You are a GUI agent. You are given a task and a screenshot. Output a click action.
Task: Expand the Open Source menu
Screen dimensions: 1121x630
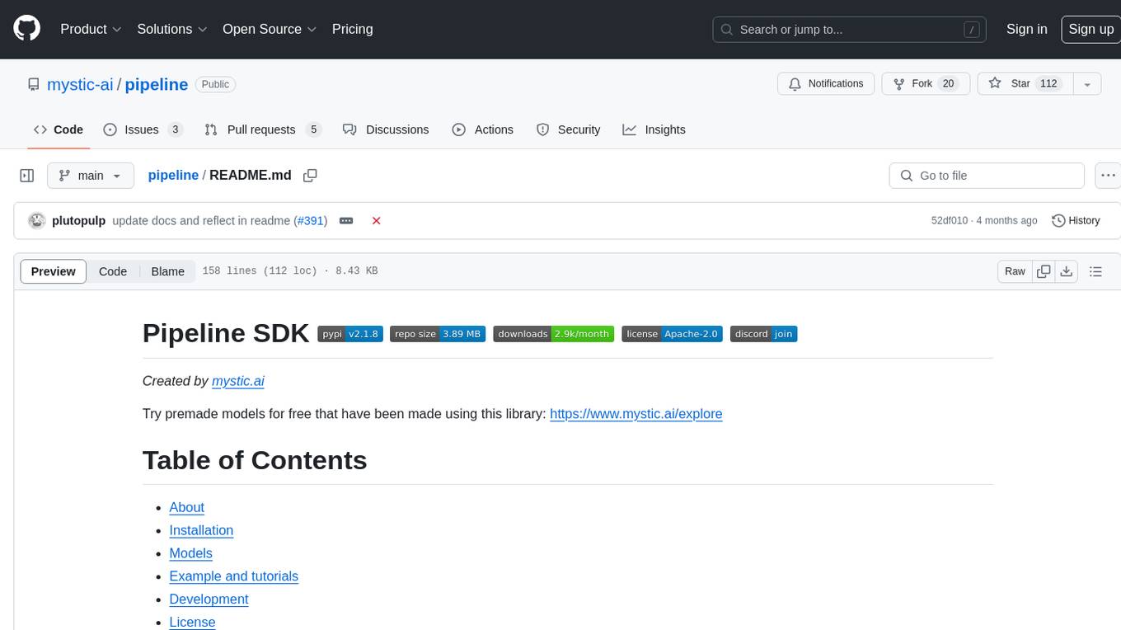(270, 29)
